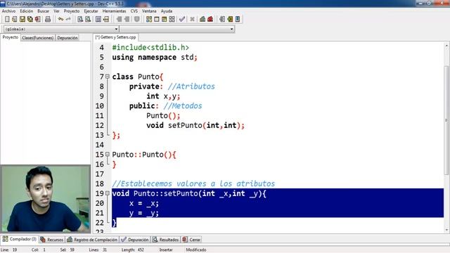Screen dimensions: 450x253
Task: Open Find with the magnifier icon
Action: pyautogui.click(x=80, y=19)
